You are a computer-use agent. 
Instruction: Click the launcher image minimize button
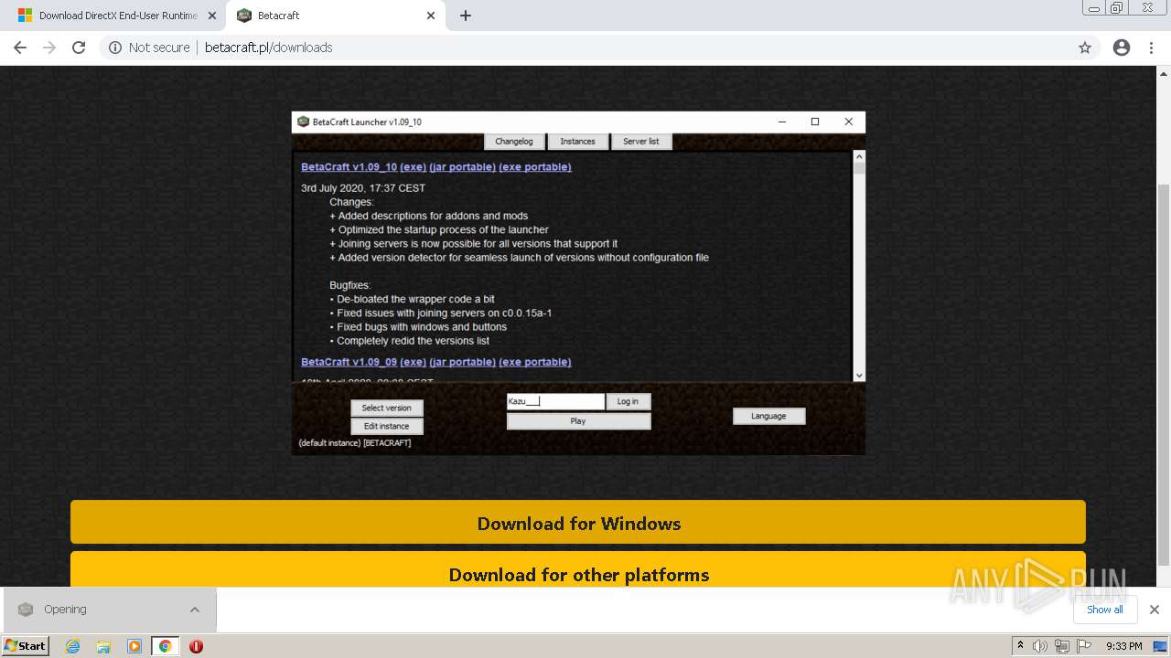[x=782, y=122]
